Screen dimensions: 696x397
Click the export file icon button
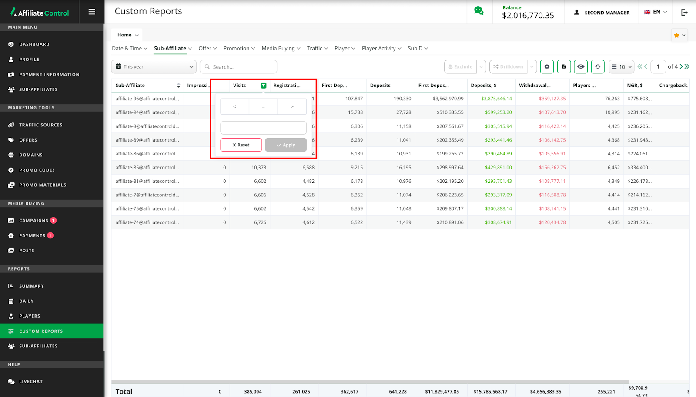[x=564, y=67]
